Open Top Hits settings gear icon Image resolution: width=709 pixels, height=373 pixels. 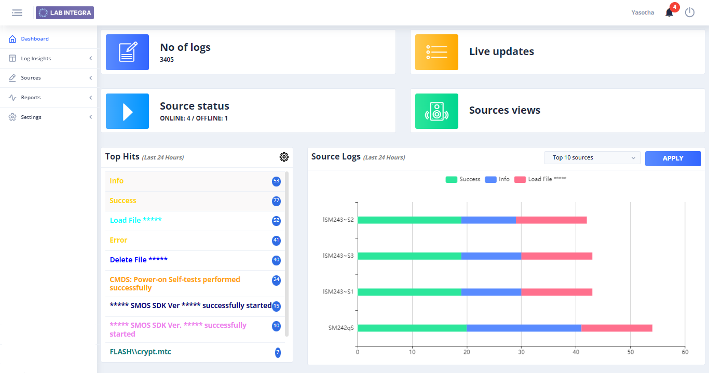(x=284, y=157)
